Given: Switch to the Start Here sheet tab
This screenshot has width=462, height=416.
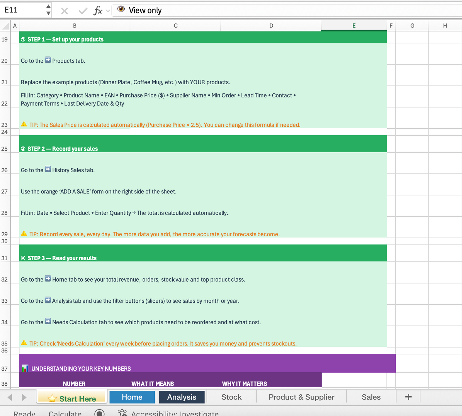Looking at the screenshot, I should (72, 397).
